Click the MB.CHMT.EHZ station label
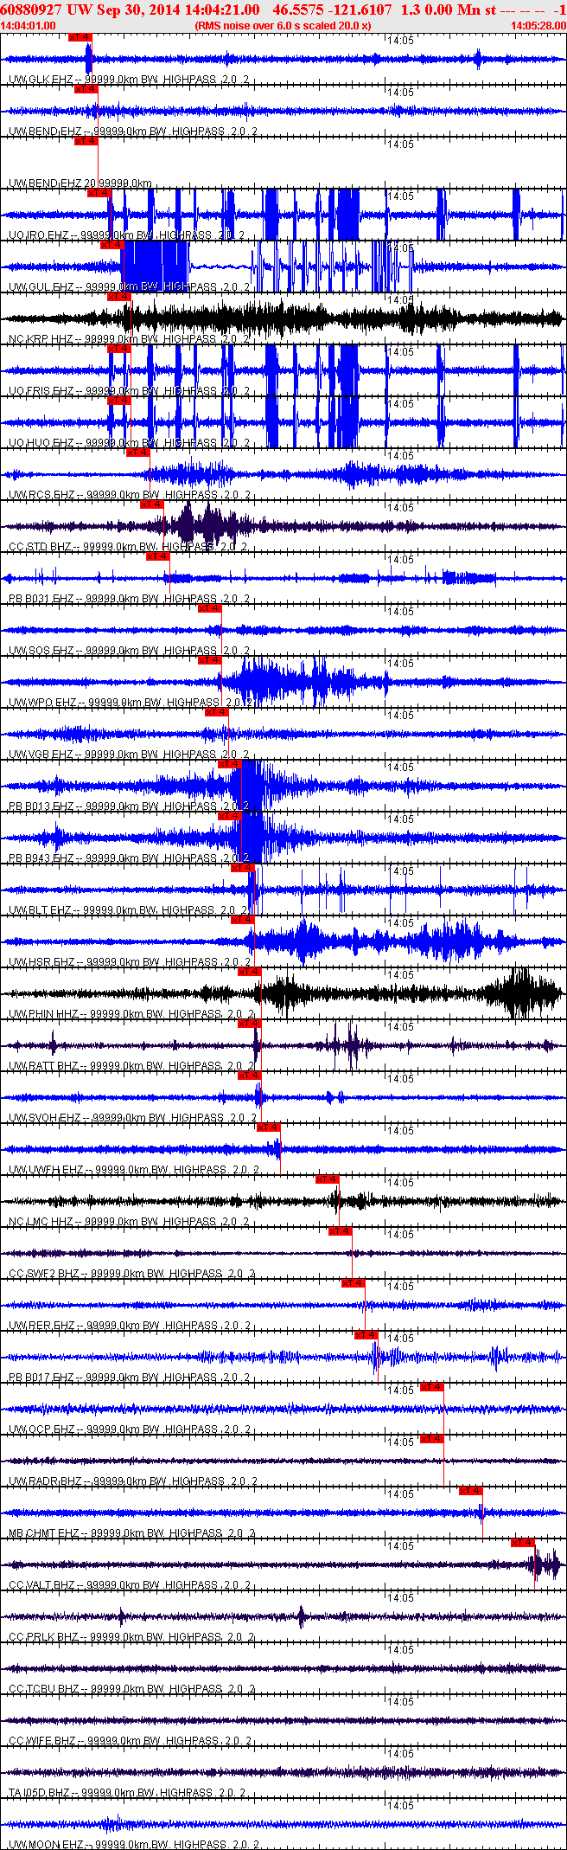The height and width of the screenshot is (1850, 567). click(131, 1533)
